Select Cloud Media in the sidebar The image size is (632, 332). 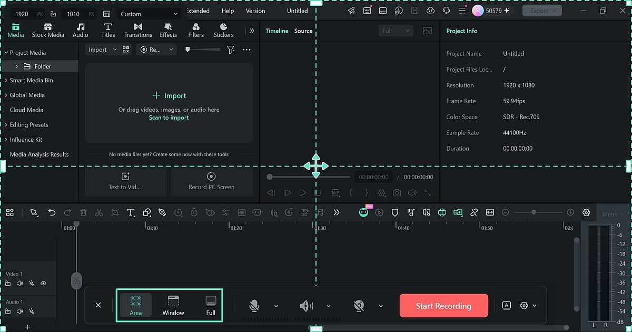[26, 110]
